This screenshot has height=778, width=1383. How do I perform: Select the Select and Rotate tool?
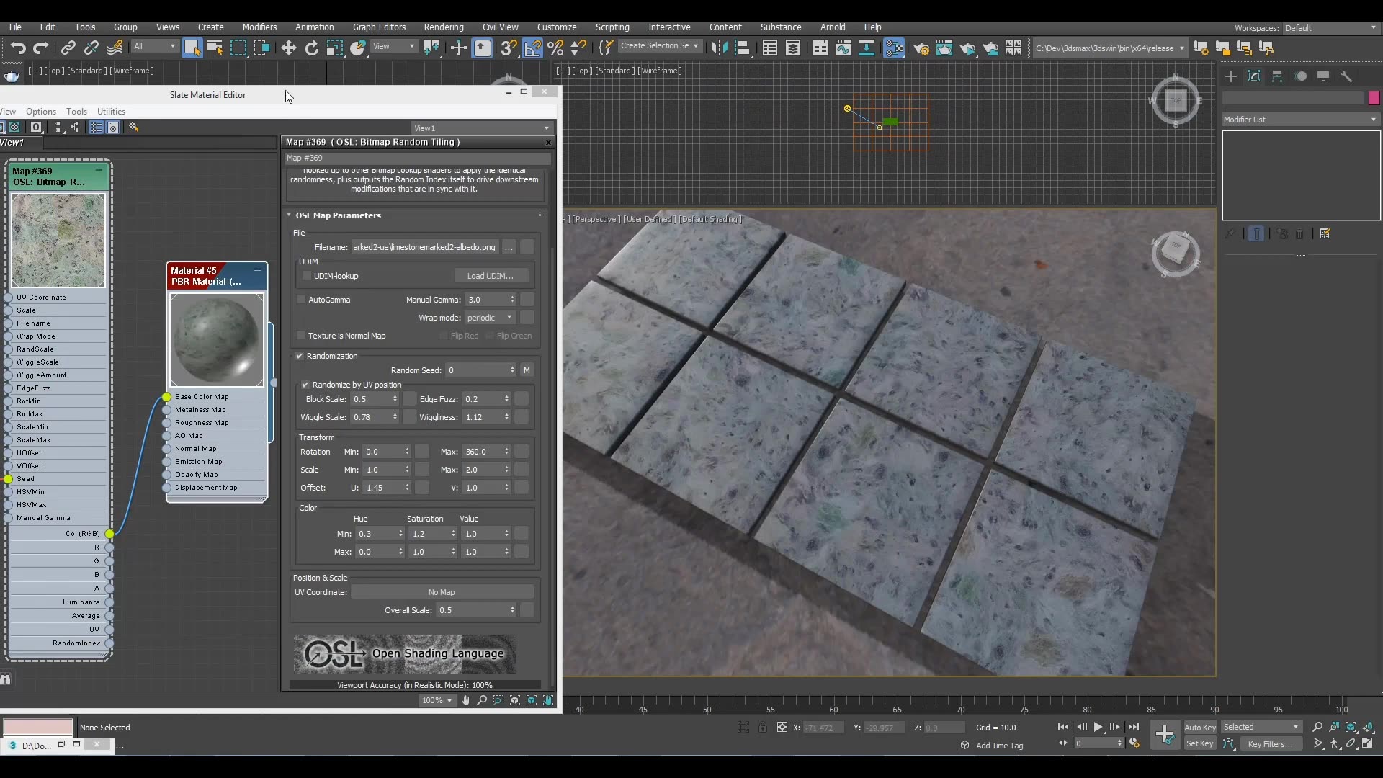(x=311, y=48)
